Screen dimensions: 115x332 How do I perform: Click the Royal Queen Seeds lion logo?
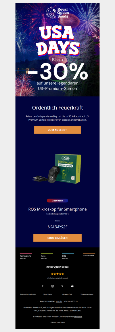click(57, 12)
